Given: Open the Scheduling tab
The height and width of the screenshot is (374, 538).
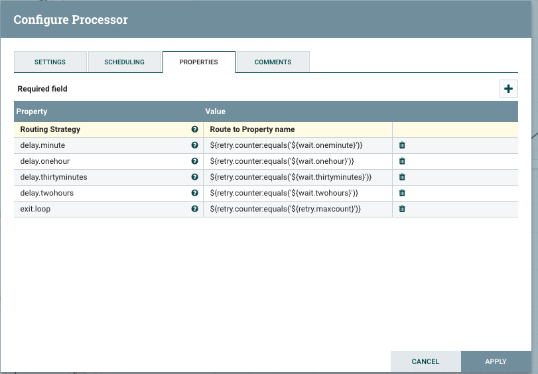Looking at the screenshot, I should 124,62.
